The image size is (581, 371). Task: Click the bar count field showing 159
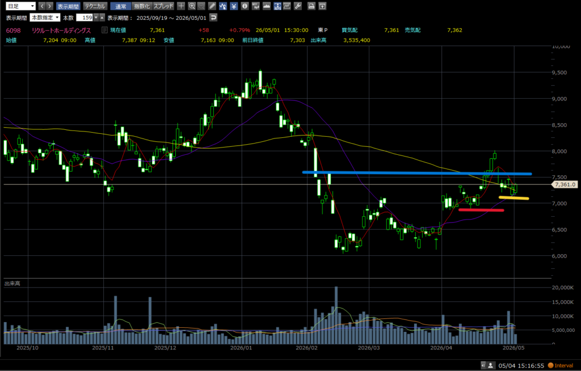(85, 18)
